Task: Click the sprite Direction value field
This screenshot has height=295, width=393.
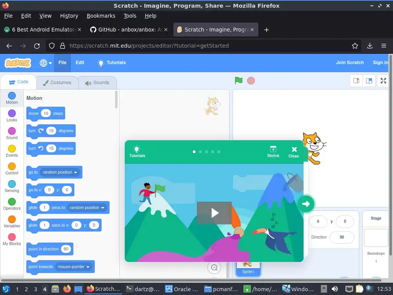Action: pos(342,237)
